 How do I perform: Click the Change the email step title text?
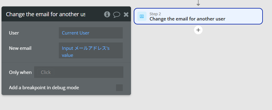187,19
